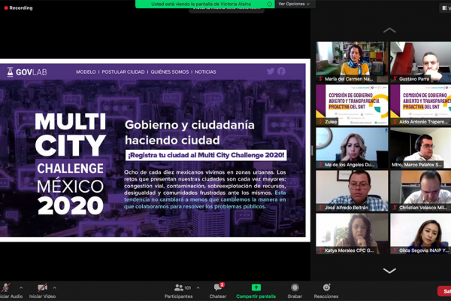The image size is (451, 301).
Task: Click the Facebook icon on GovLab page
Action: [281, 71]
